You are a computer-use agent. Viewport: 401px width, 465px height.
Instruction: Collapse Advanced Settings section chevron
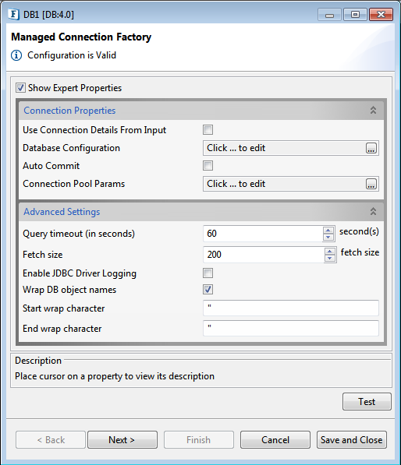click(373, 211)
